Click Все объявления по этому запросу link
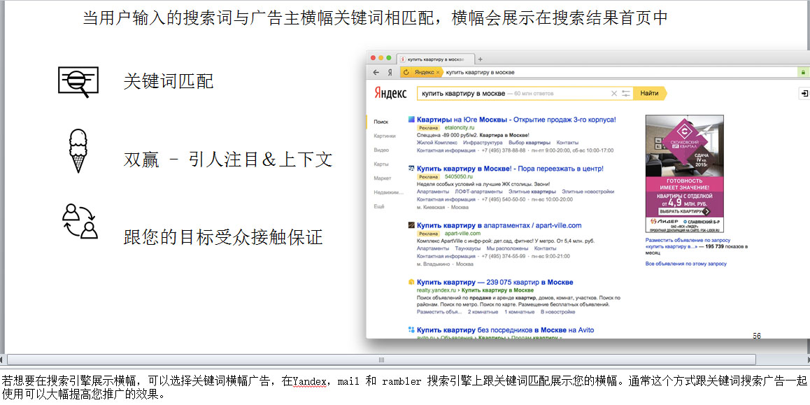 685,264
